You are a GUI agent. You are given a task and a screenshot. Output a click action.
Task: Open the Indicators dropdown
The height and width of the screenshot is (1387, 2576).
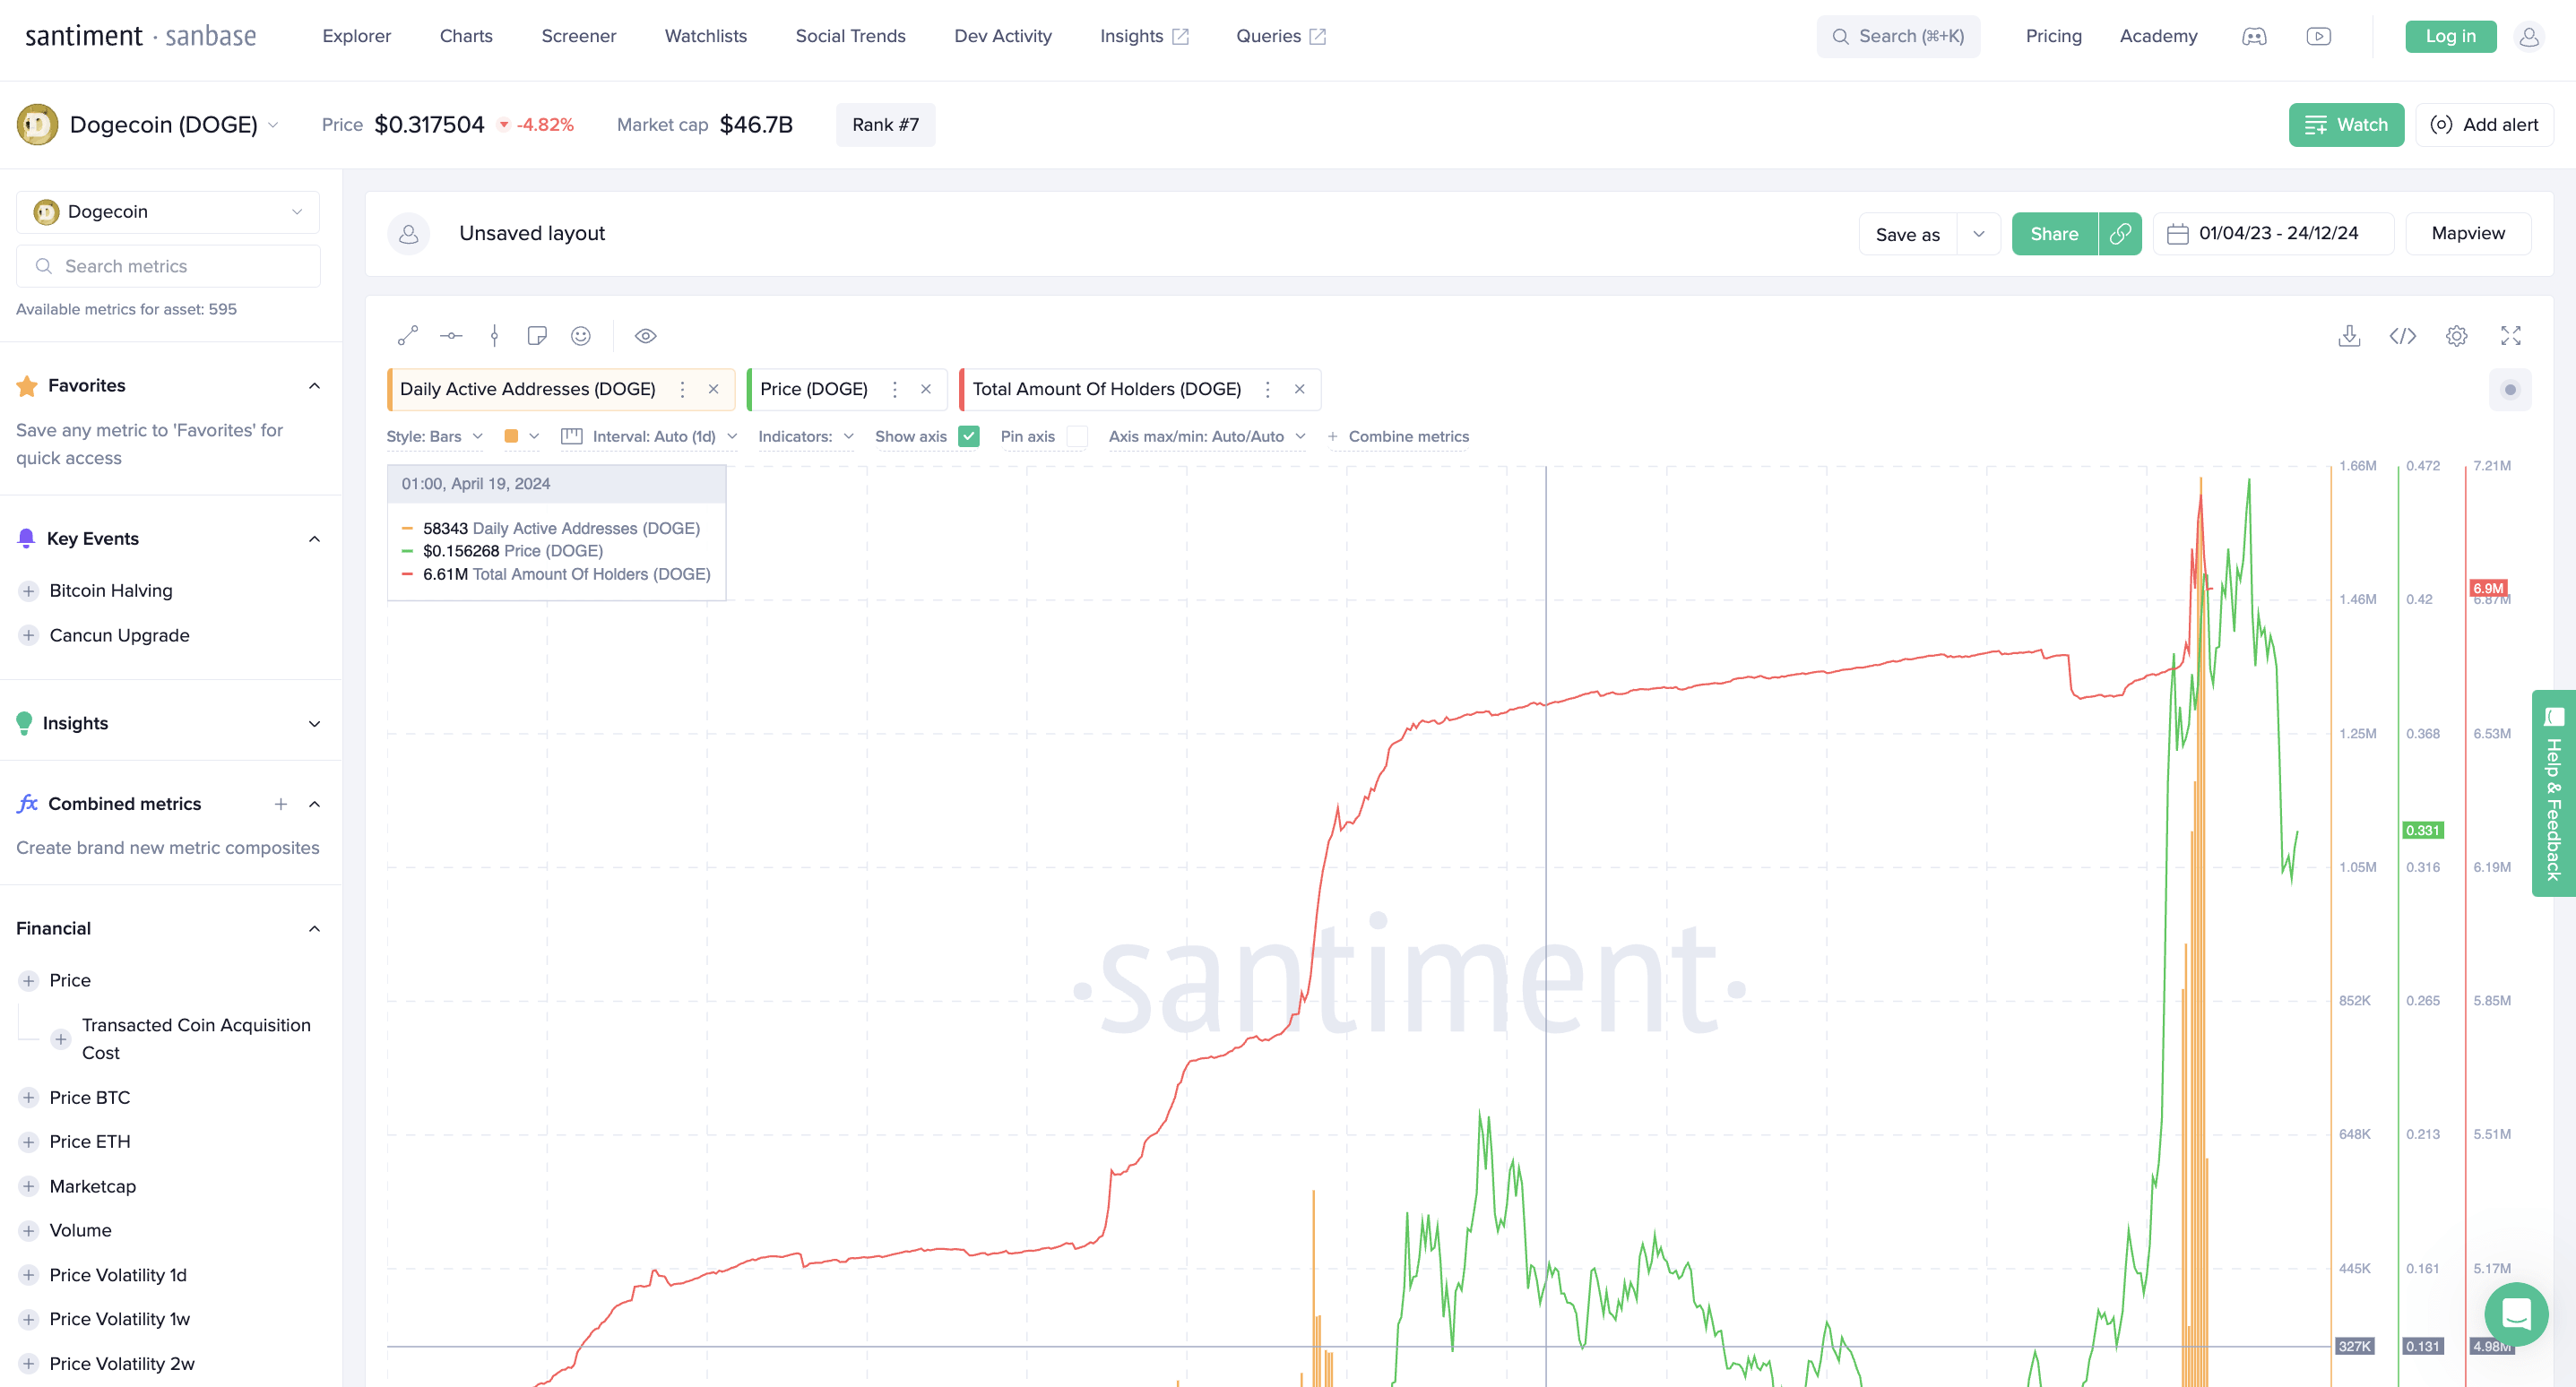(x=806, y=437)
